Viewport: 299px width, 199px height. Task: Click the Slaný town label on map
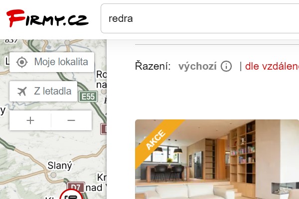tap(60, 165)
